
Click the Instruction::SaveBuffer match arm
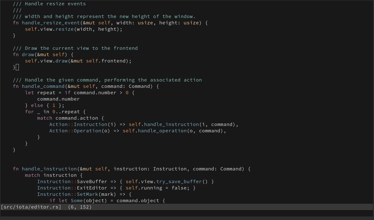pos(125,182)
